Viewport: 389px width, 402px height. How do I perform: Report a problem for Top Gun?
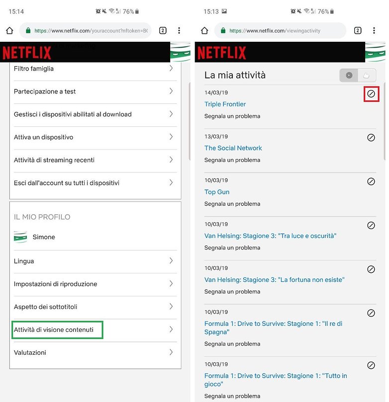click(232, 204)
